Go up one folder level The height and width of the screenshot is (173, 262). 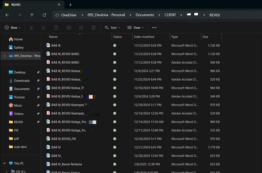tap(32, 15)
